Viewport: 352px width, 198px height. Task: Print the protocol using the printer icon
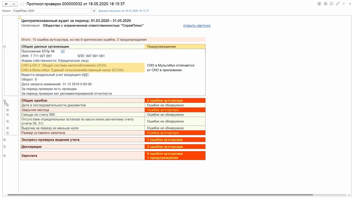[325, 4]
